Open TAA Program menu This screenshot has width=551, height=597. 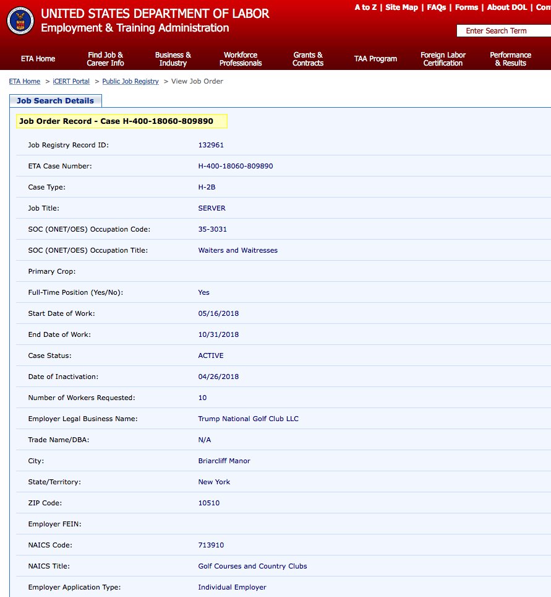coord(375,59)
